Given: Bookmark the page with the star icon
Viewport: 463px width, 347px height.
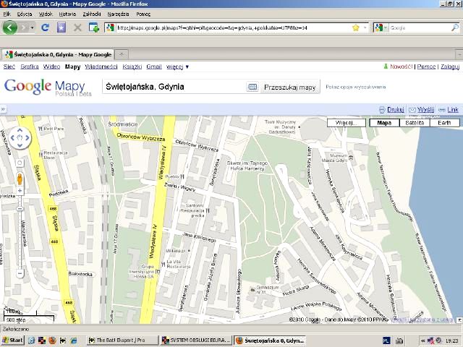Looking at the screenshot, I should point(356,27).
